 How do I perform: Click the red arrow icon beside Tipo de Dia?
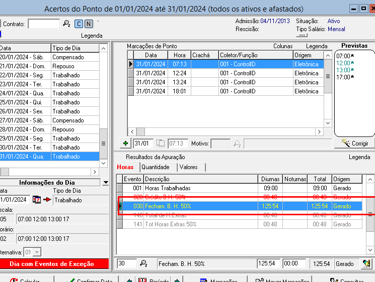click(47, 200)
